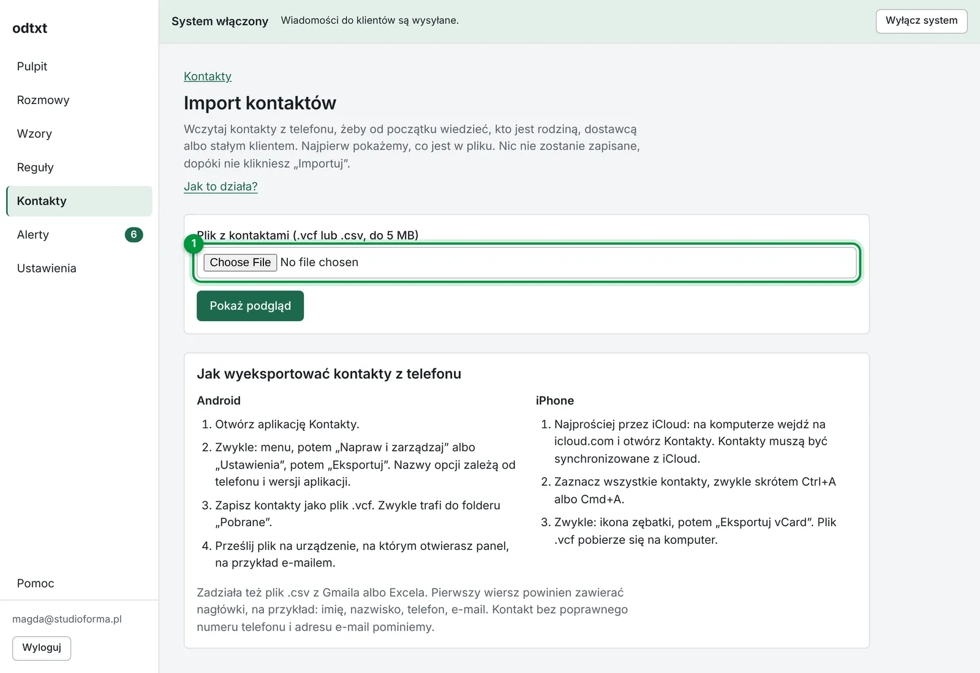Click the 'No file chosen' file field
The image size is (980, 673).
pos(527,262)
